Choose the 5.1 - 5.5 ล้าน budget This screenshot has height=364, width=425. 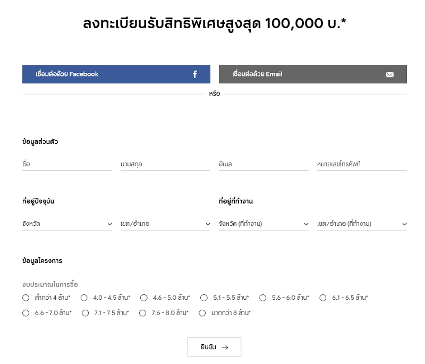tap(204, 298)
